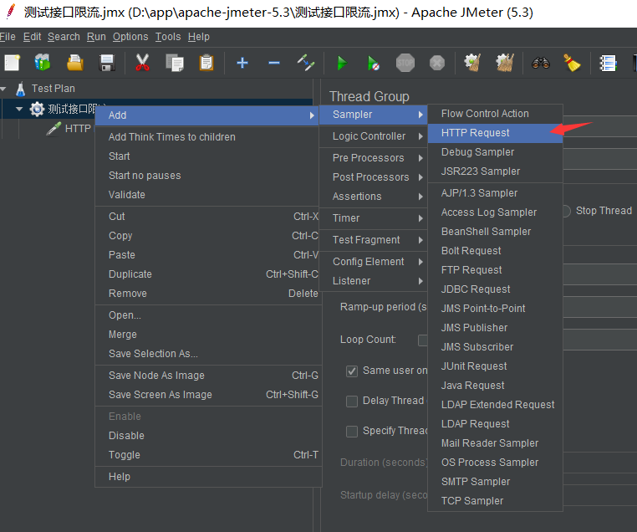Choose HTTP Request from Sampler list
637x532 pixels.
click(x=495, y=133)
